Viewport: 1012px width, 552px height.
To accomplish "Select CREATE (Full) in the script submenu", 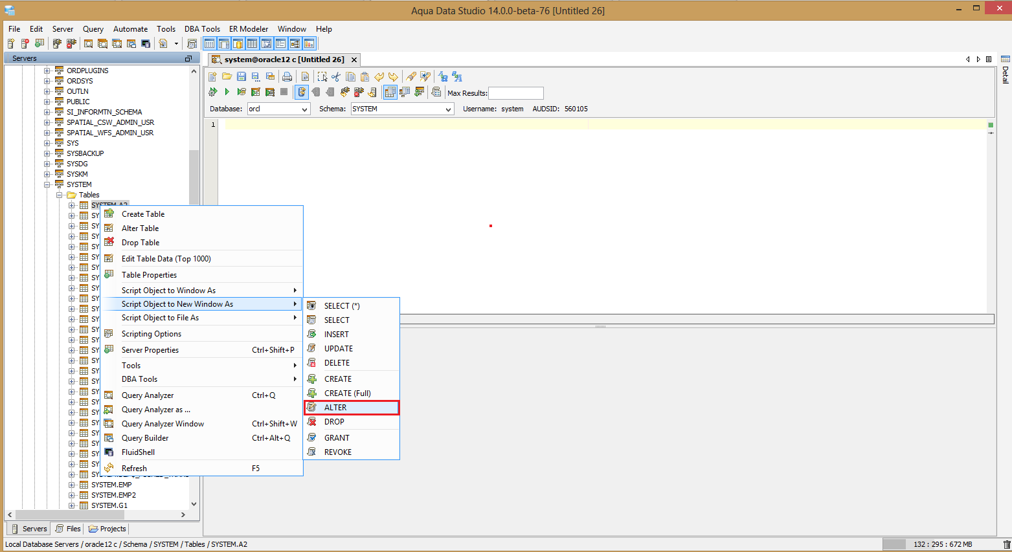I will pyautogui.click(x=352, y=393).
